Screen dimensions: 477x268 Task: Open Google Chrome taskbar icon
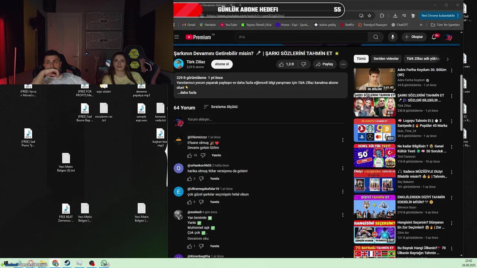[55, 264]
